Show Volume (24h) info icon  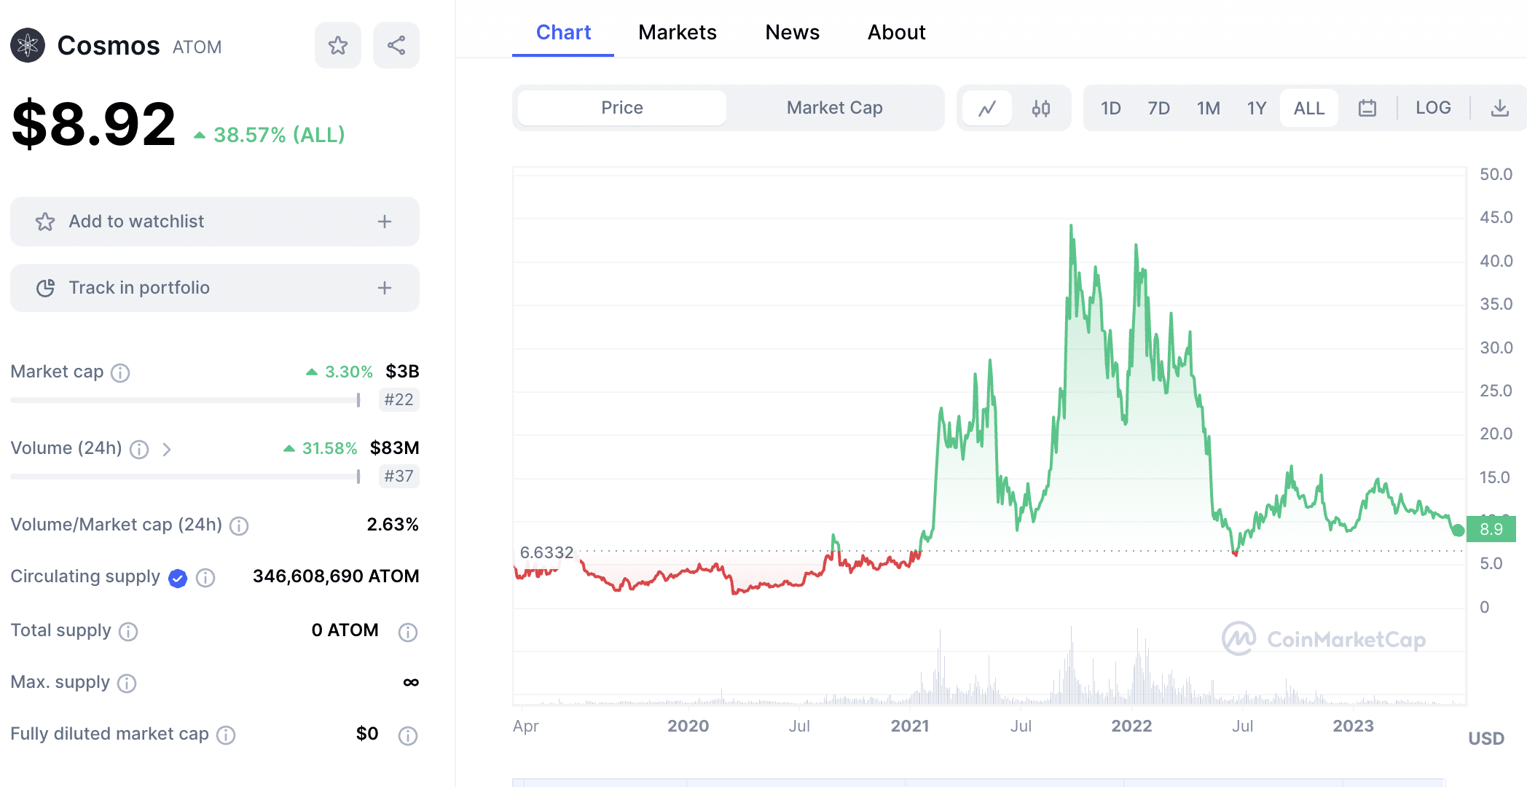point(139,450)
